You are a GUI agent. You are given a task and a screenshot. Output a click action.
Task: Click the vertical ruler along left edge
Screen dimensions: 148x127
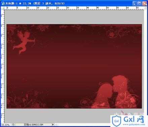point(2,66)
